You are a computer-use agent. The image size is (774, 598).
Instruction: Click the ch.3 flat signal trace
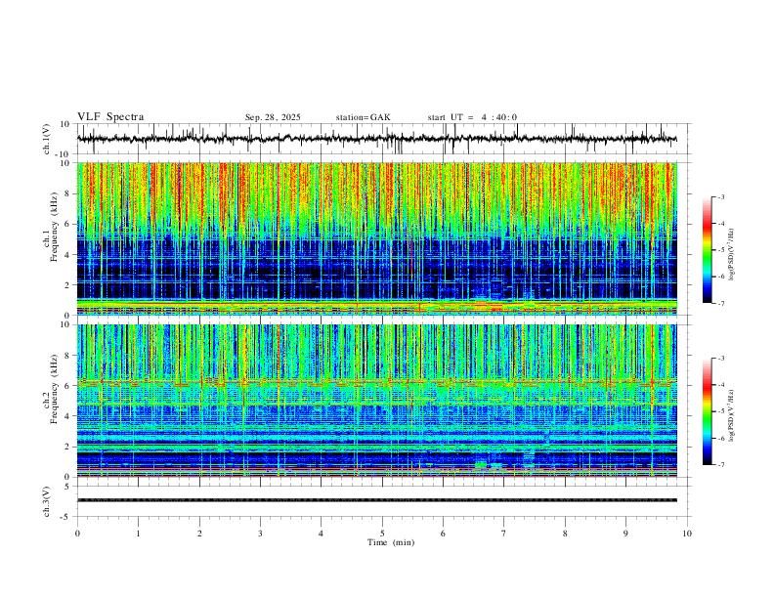click(376, 500)
